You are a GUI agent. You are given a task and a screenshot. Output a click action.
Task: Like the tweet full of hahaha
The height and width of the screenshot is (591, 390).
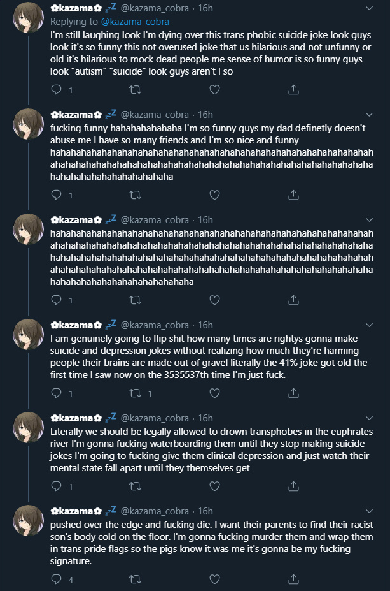coord(214,300)
